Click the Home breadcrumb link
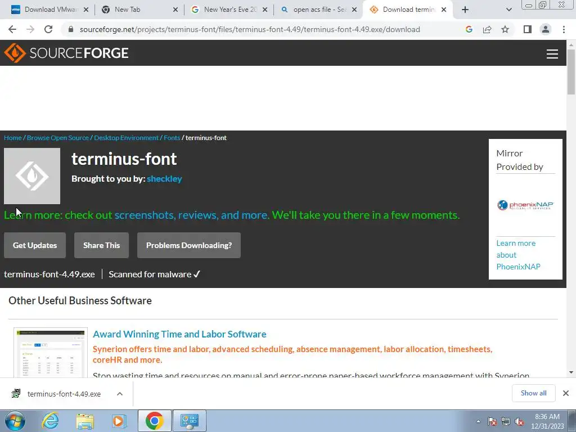 tap(13, 138)
